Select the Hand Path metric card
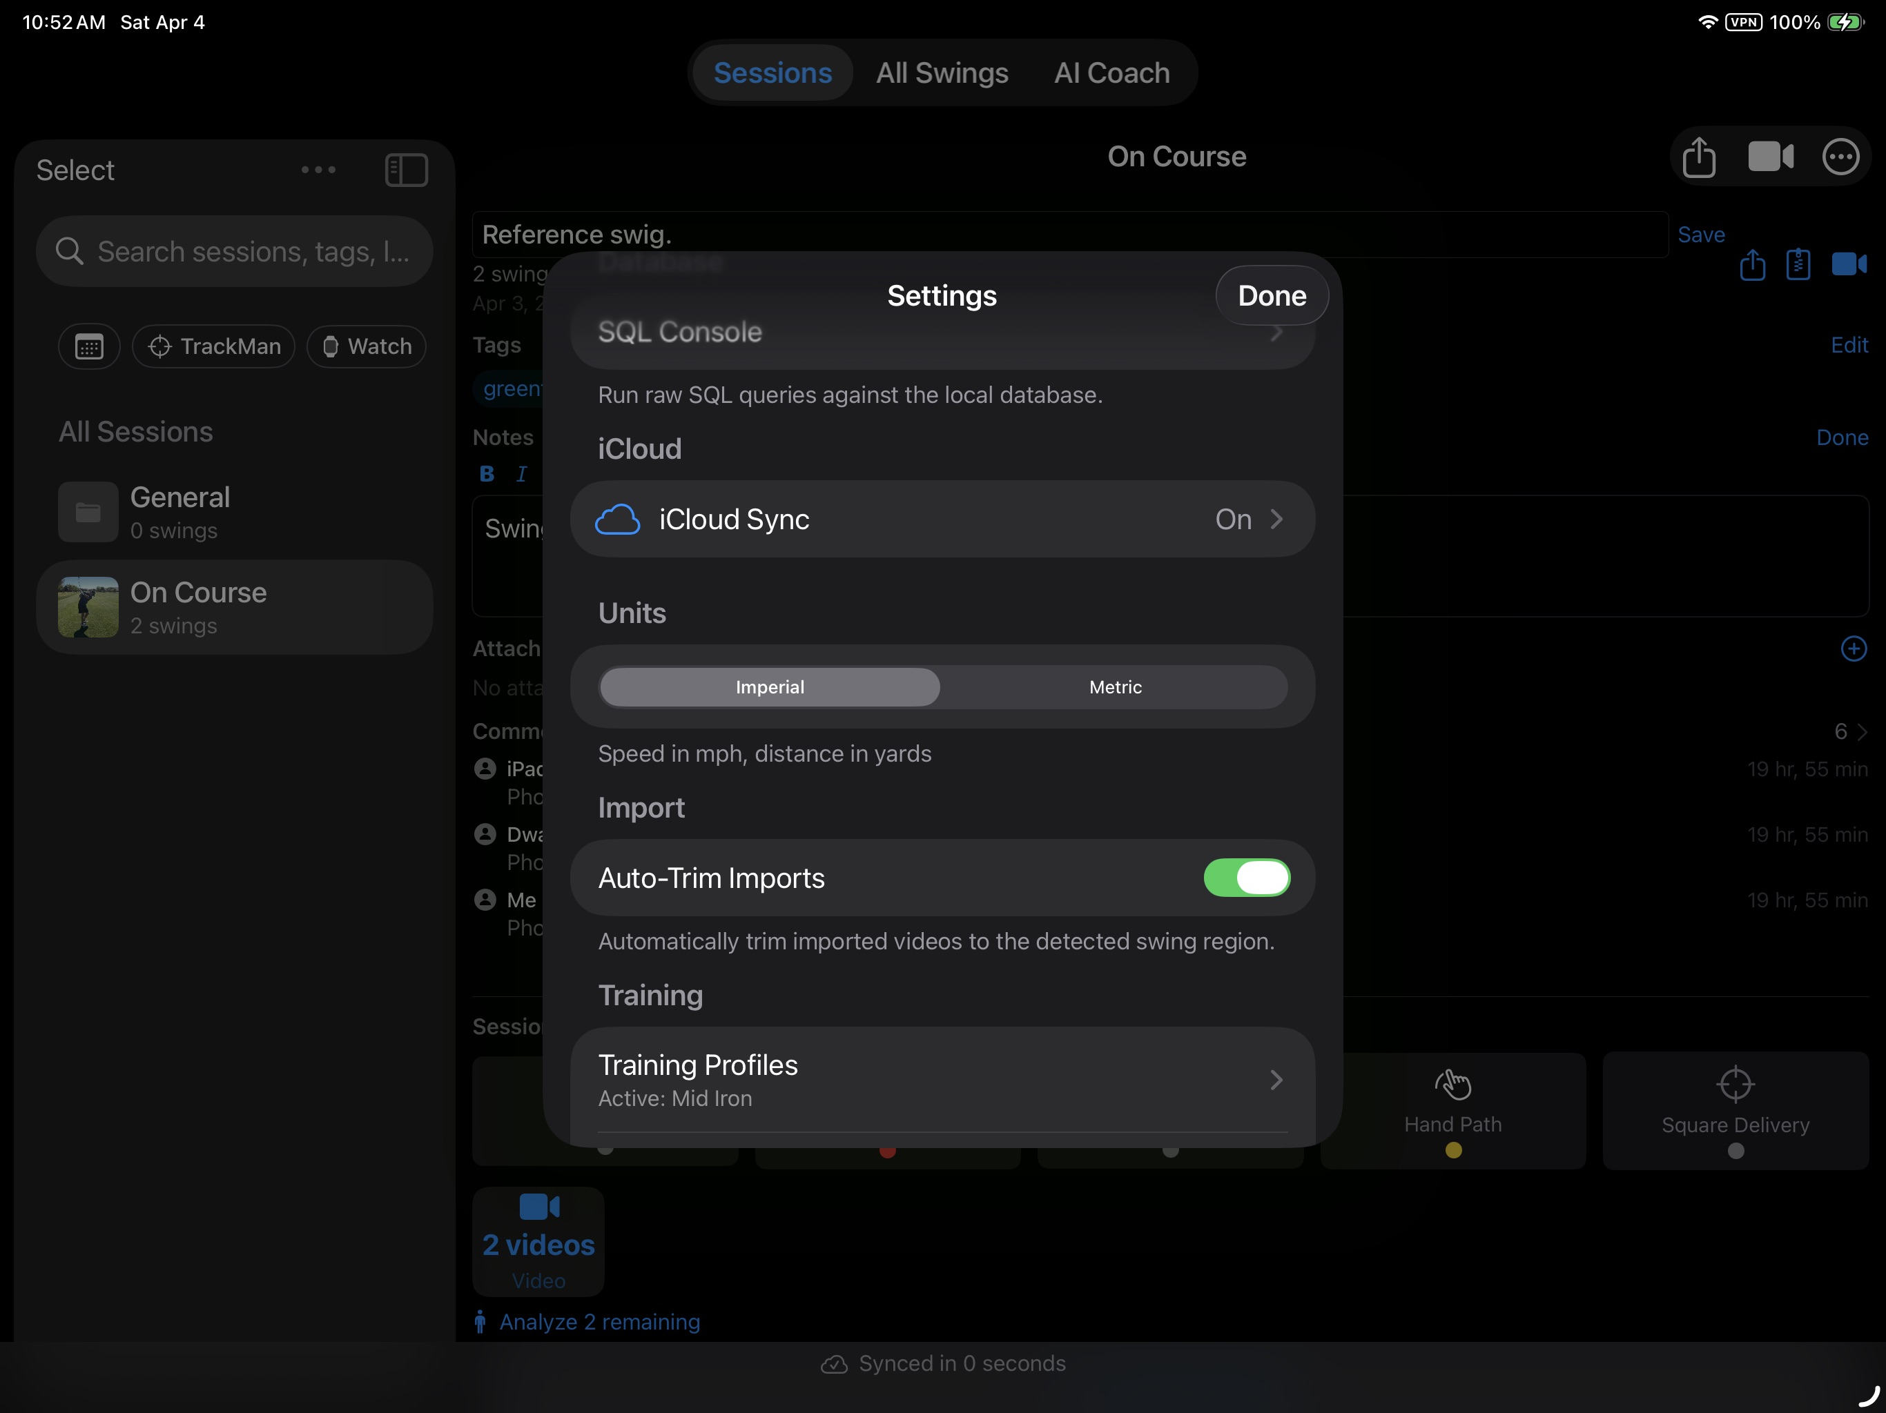 (x=1453, y=1110)
